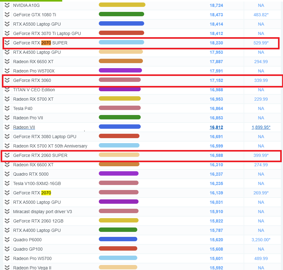Expand the GeForce RTX 3060 chevron
This screenshot has height=270, width=283.
(x=7, y=80)
